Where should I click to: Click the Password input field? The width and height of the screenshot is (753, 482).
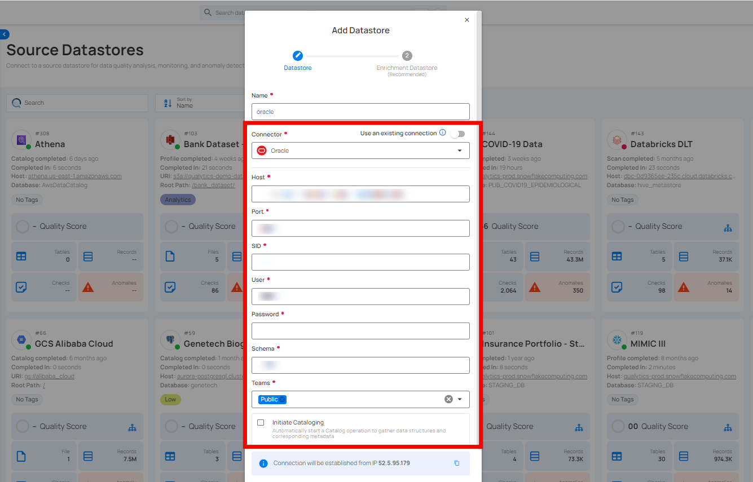(x=360, y=331)
